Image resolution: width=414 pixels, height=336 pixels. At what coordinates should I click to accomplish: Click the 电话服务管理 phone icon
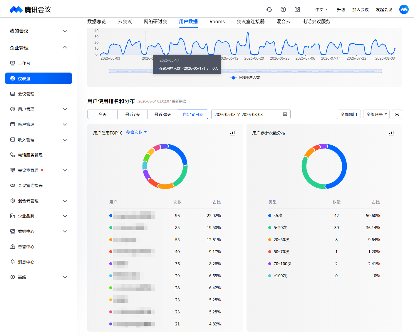(x=13, y=155)
